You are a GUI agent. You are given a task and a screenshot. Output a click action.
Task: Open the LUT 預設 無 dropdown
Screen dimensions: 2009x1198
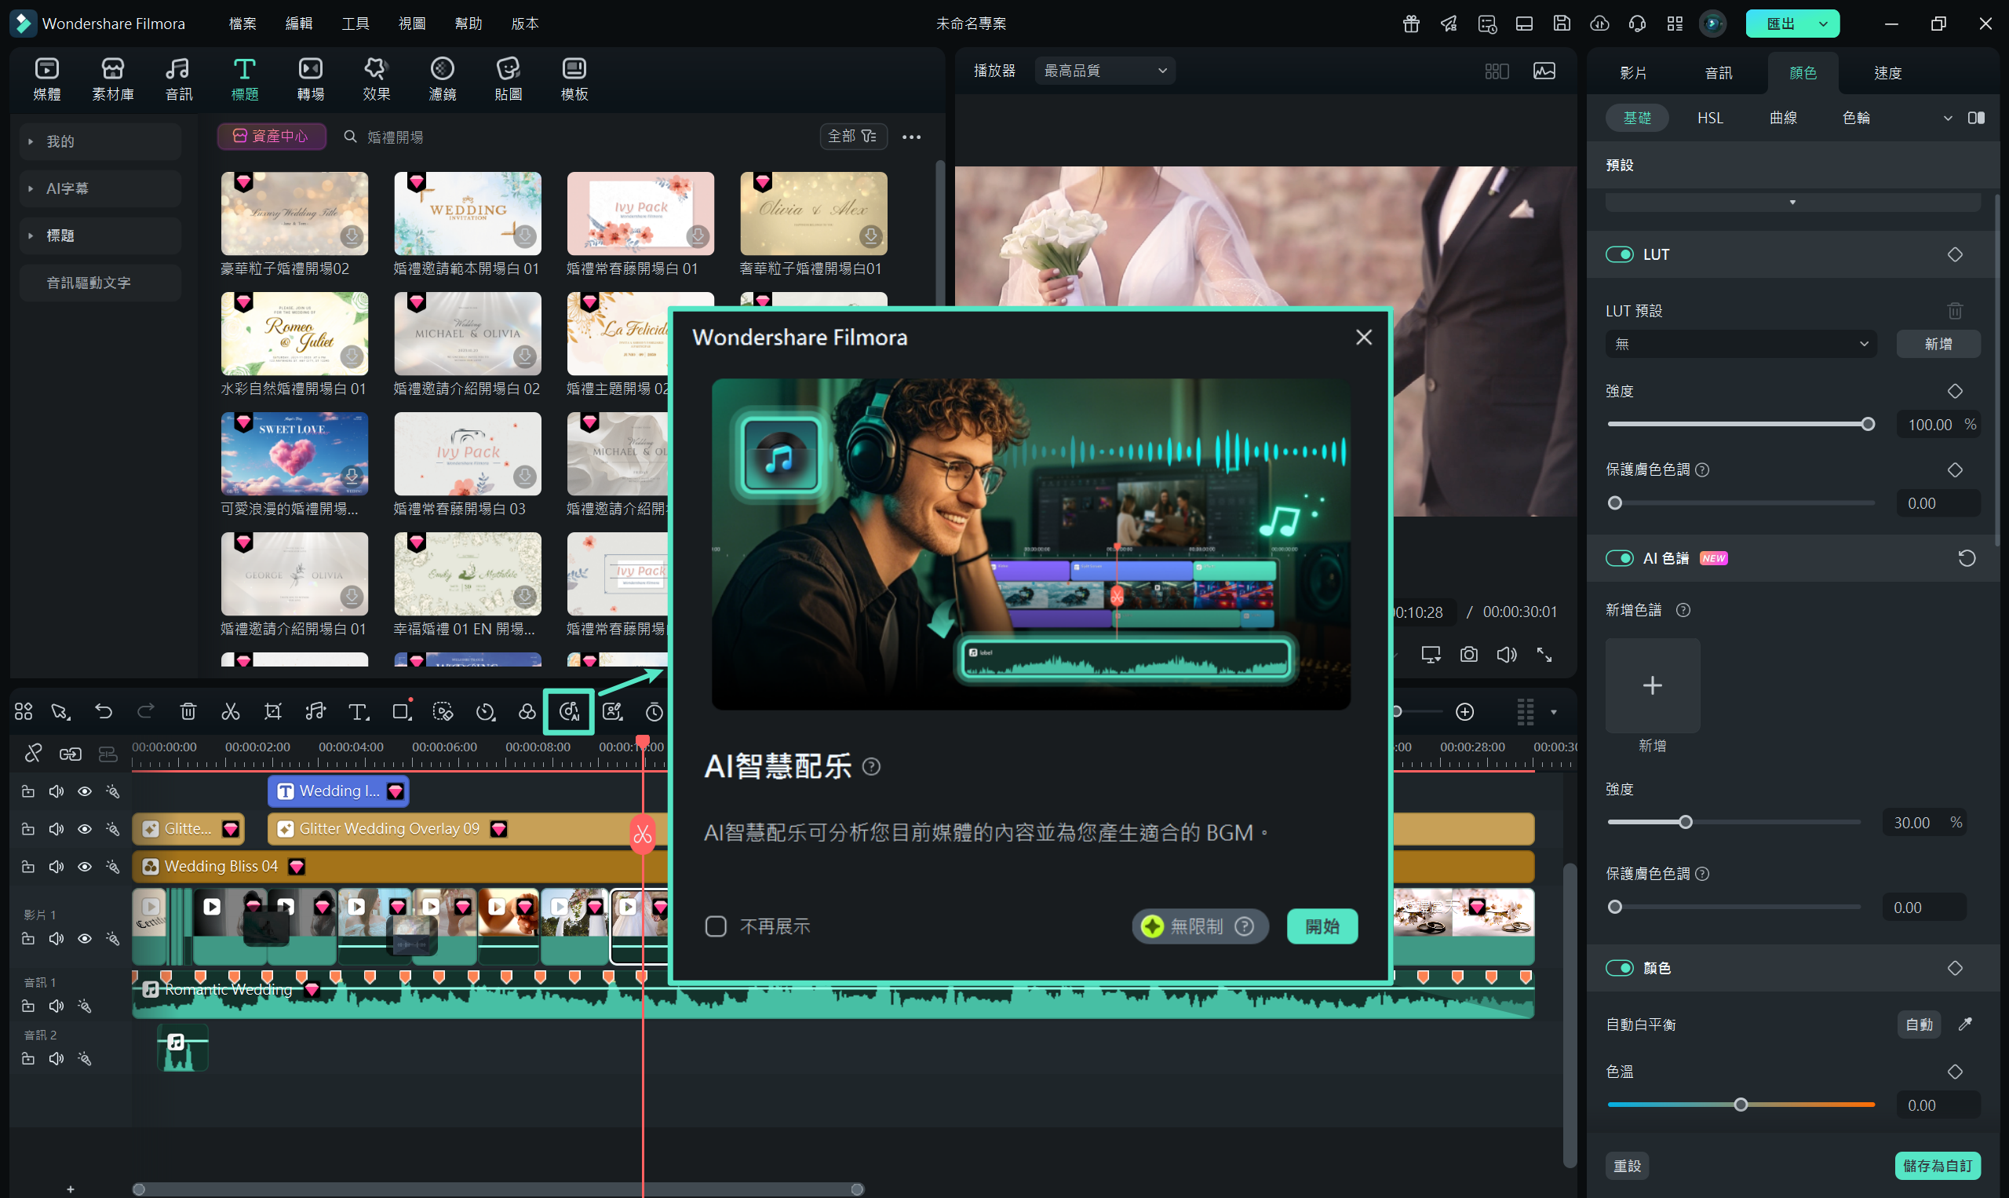[1741, 344]
